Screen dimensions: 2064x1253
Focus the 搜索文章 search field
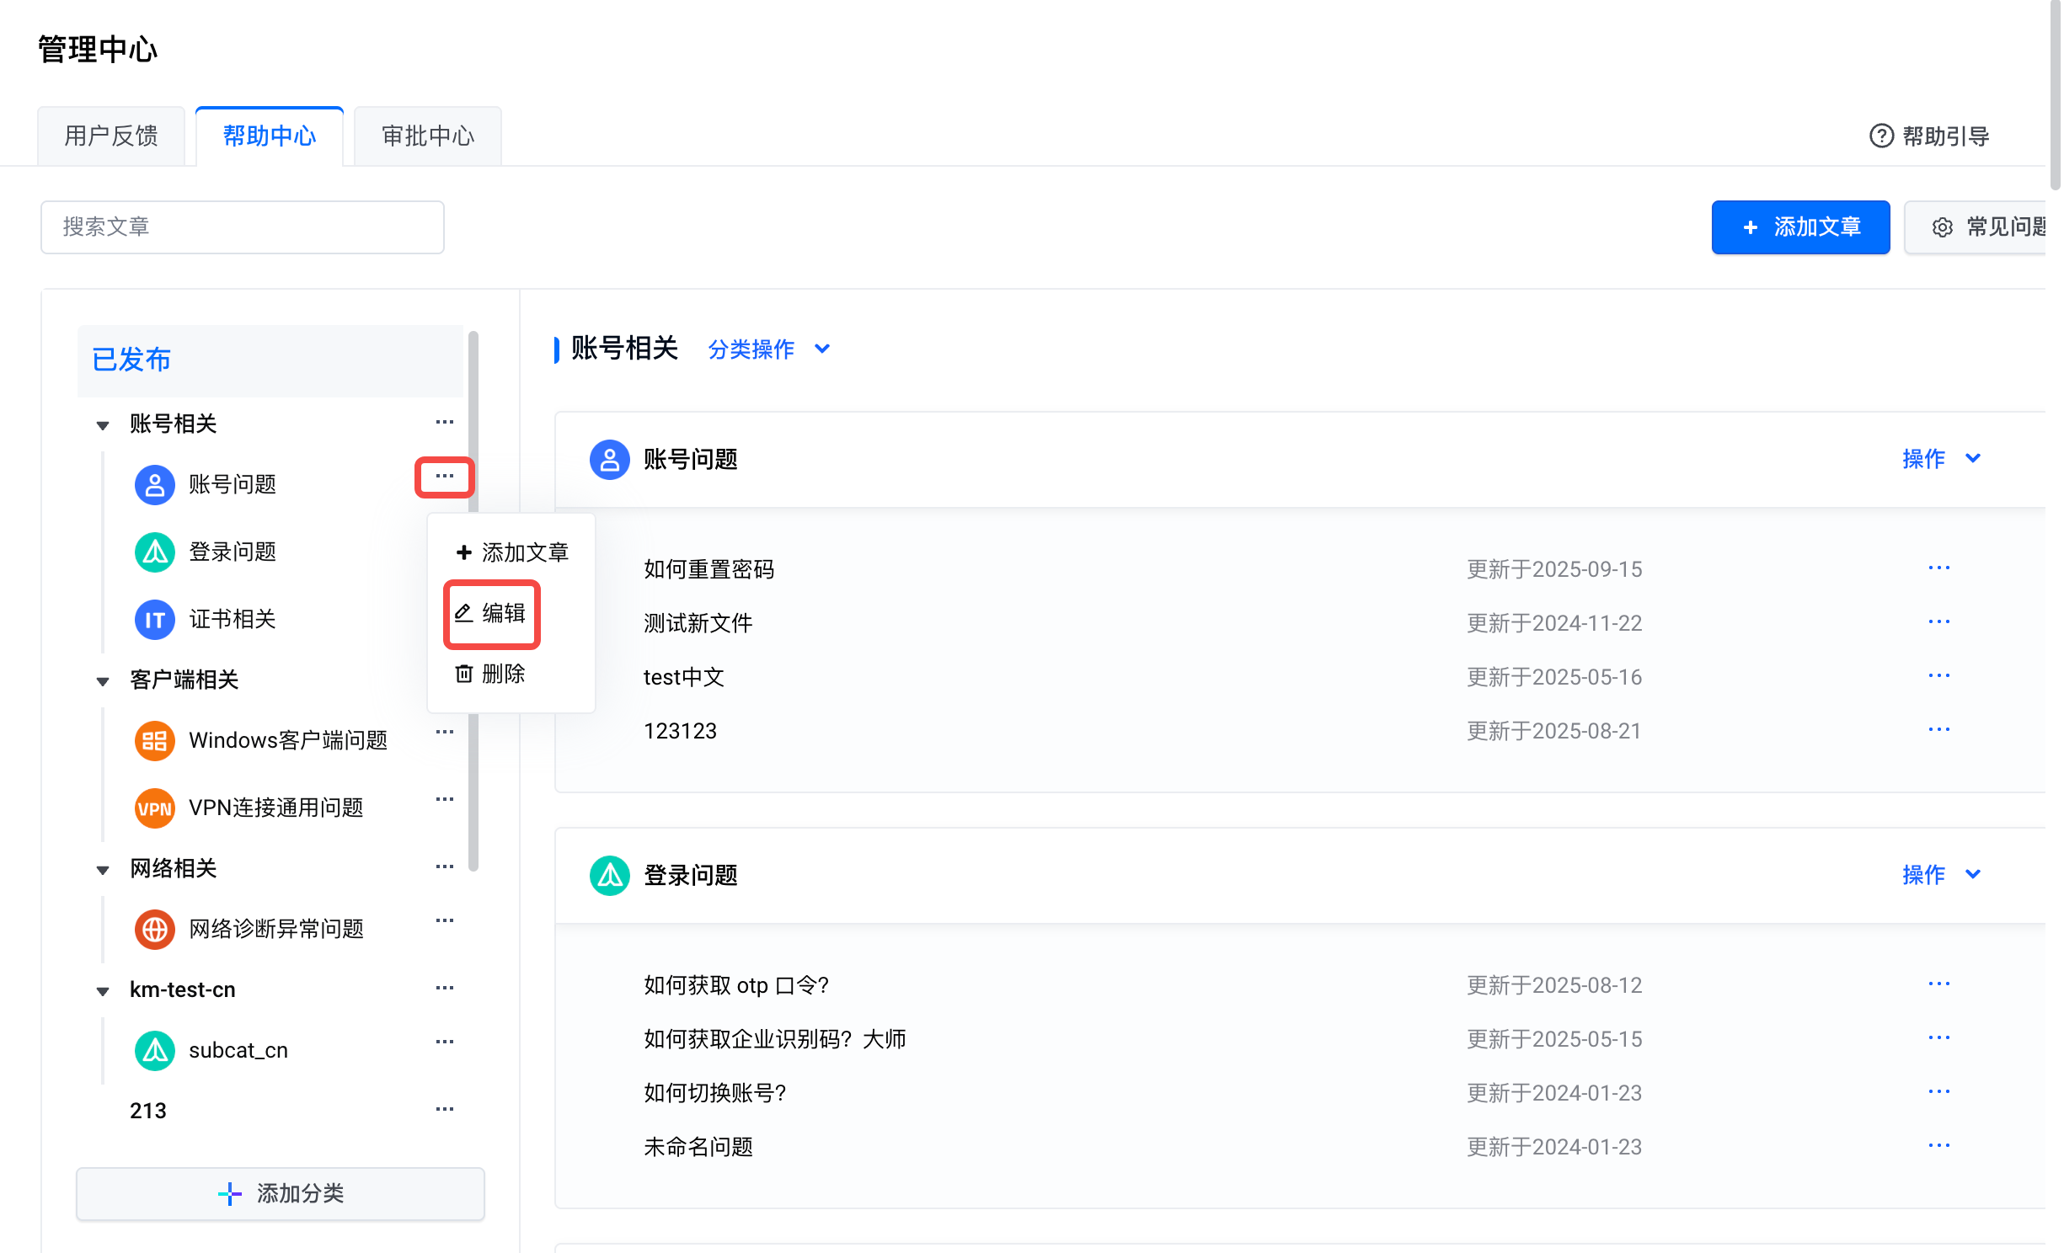(x=243, y=227)
